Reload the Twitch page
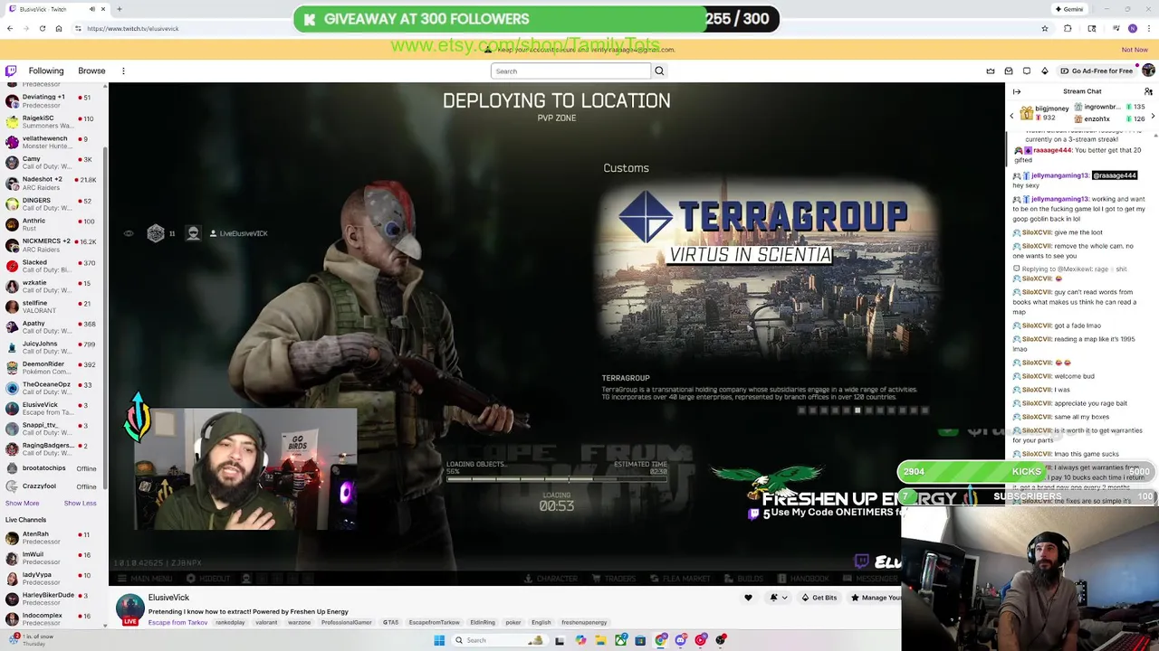The image size is (1159, 651). click(x=43, y=29)
